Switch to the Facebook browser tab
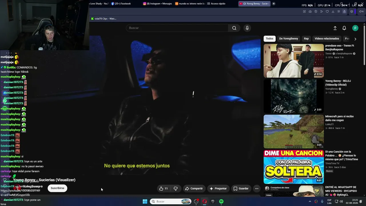The width and height of the screenshot is (366, 206). pos(121,4)
